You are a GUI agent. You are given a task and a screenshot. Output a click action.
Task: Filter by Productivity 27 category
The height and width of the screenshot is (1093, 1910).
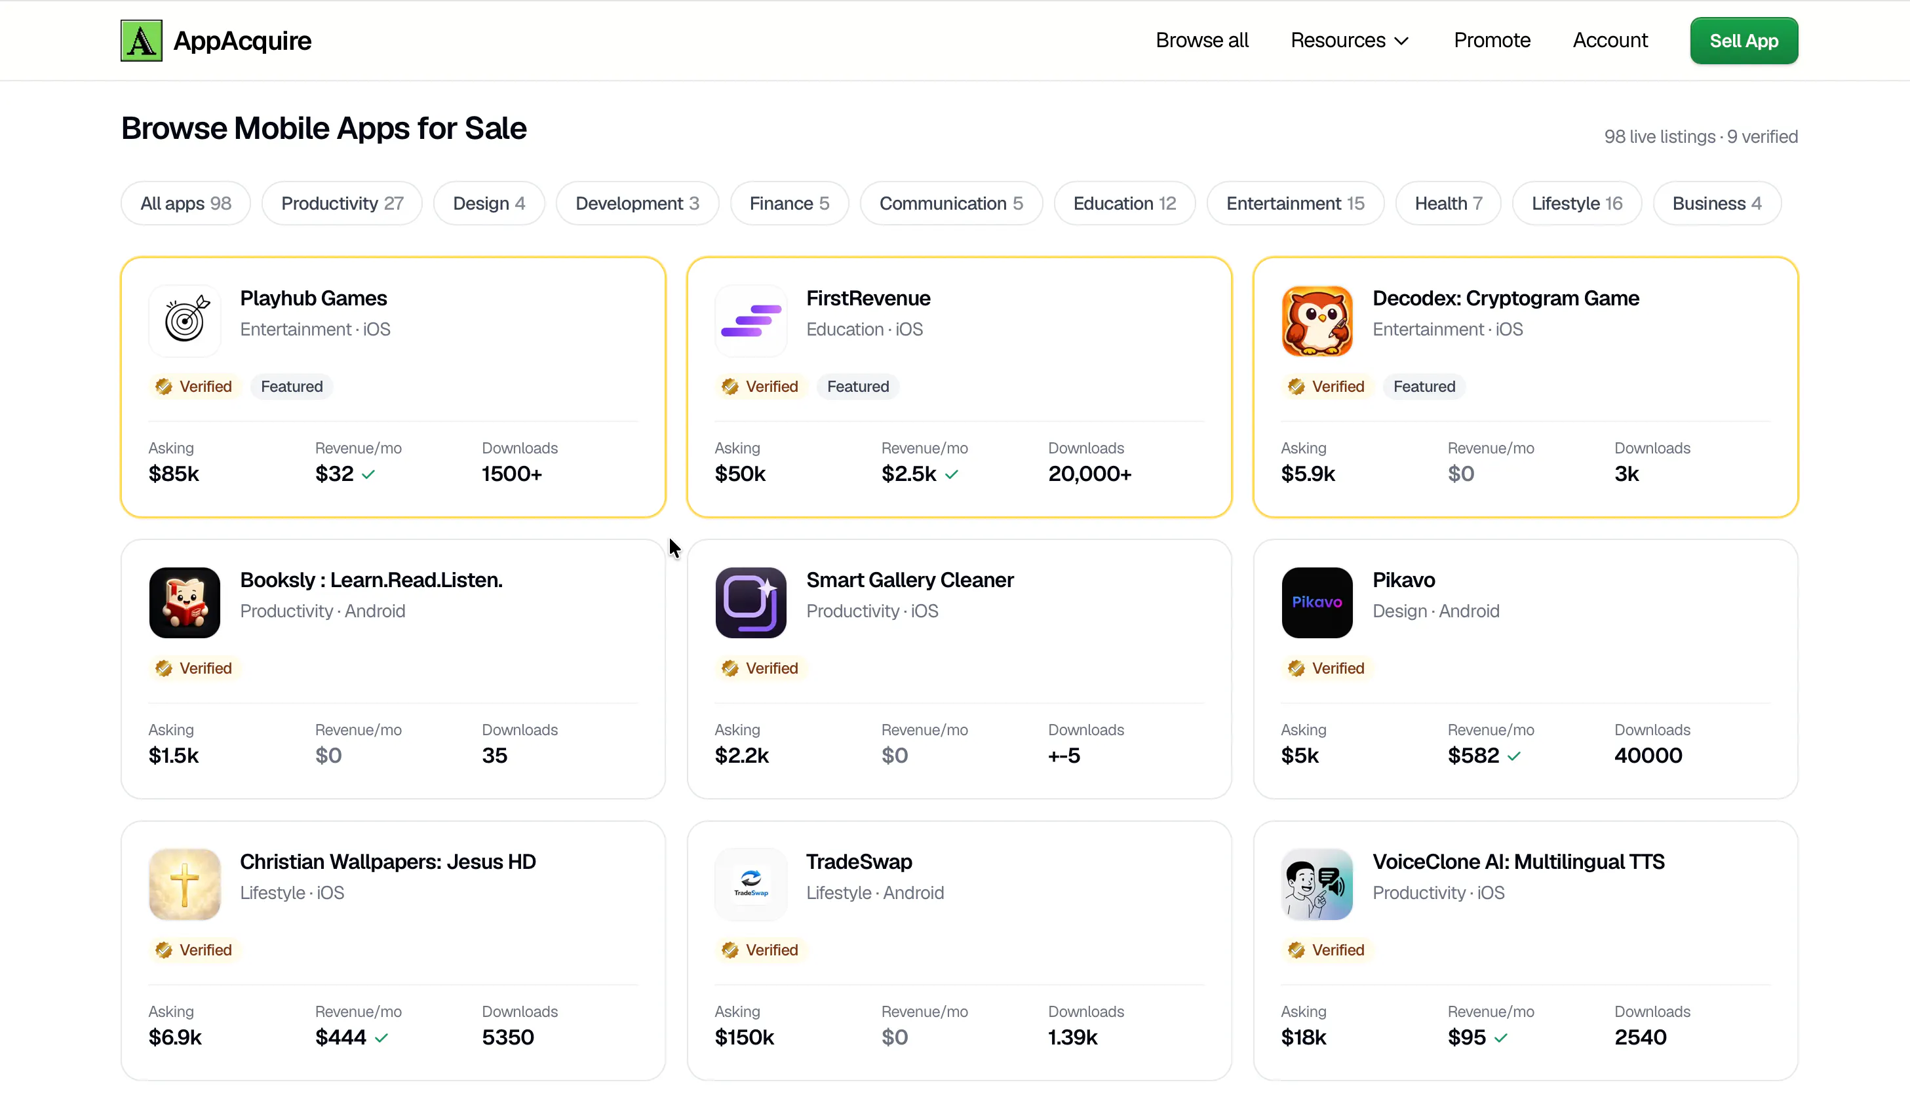[x=342, y=203]
